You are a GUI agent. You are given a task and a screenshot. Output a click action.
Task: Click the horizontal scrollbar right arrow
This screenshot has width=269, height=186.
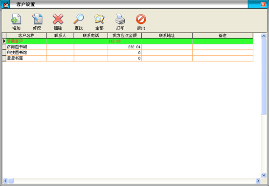(258, 181)
